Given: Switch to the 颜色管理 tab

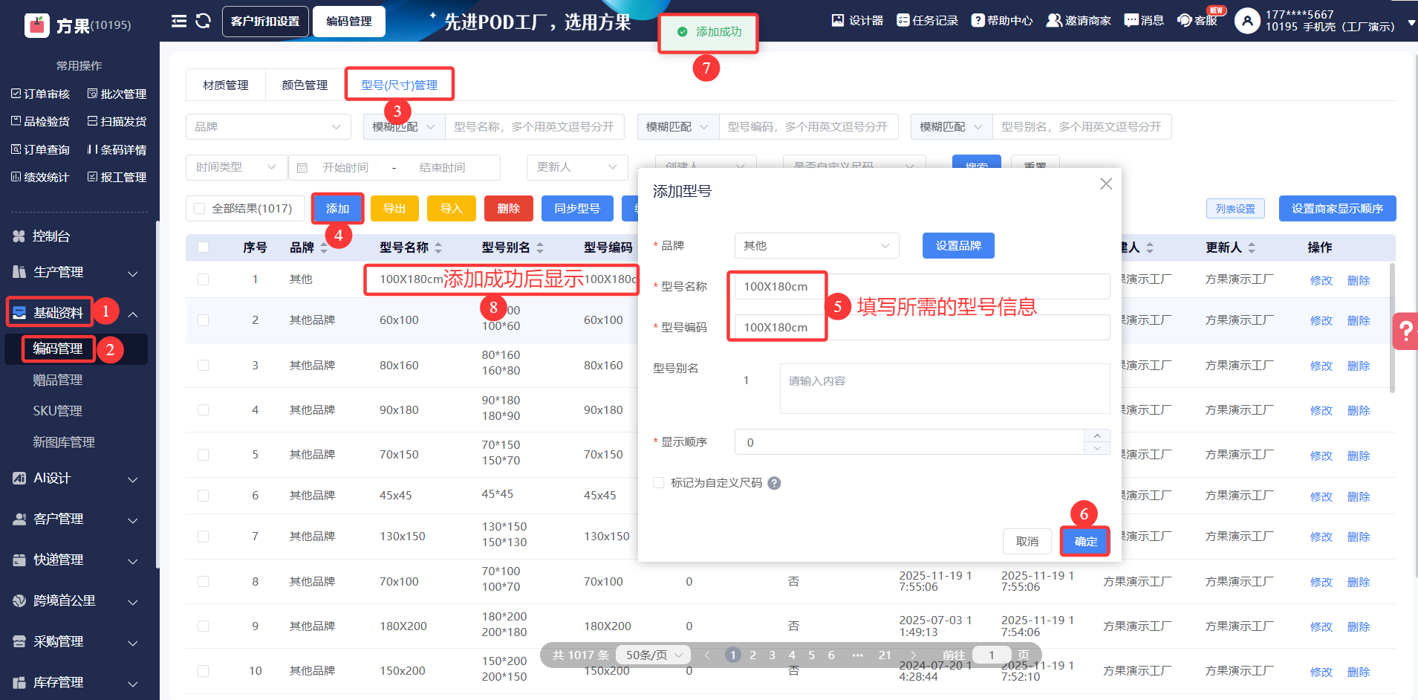Looking at the screenshot, I should coord(305,85).
